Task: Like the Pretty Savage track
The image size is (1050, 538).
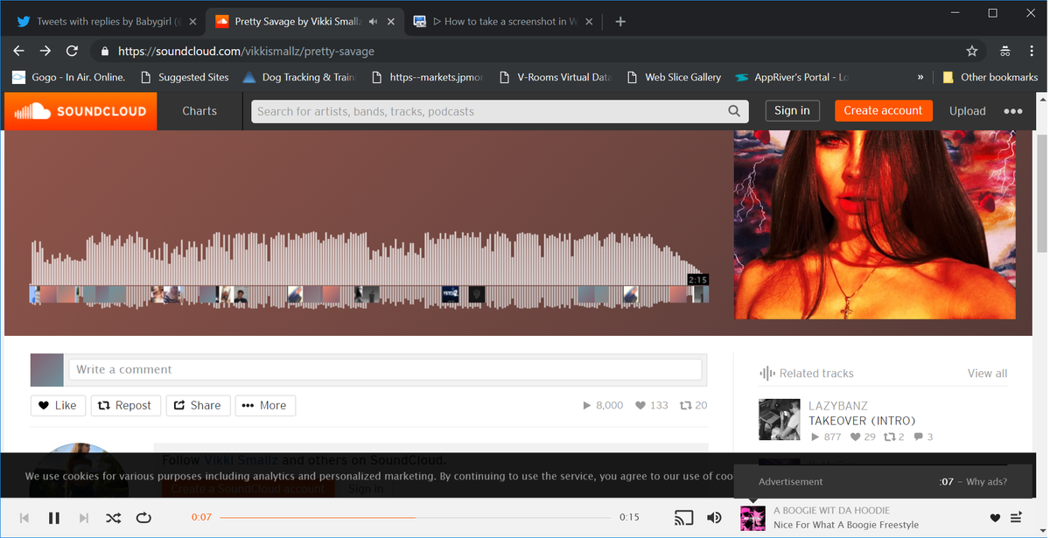Action: click(x=58, y=405)
